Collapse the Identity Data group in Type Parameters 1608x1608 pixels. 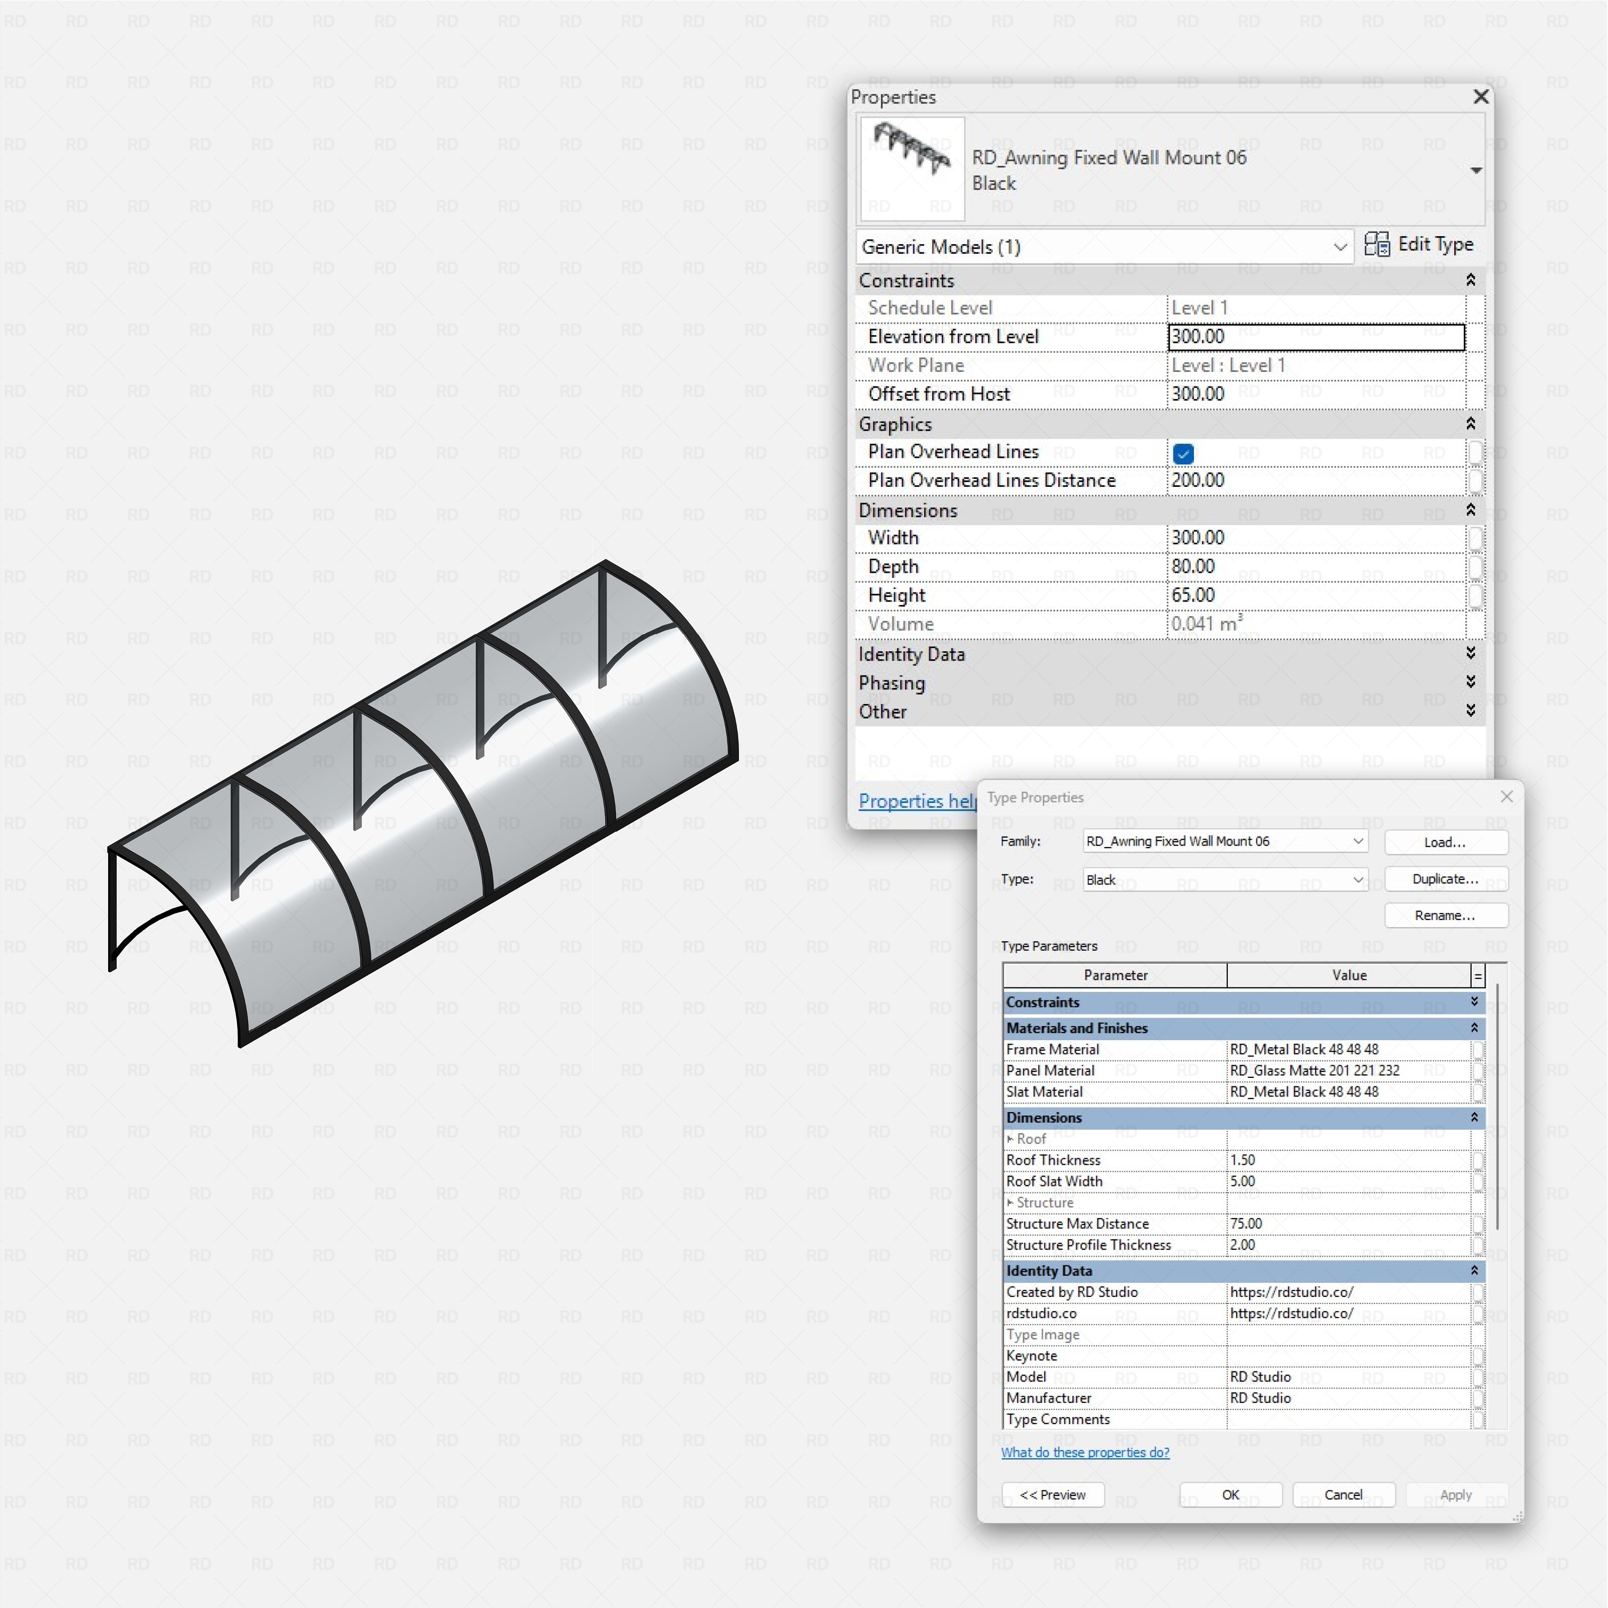coord(1474,1271)
